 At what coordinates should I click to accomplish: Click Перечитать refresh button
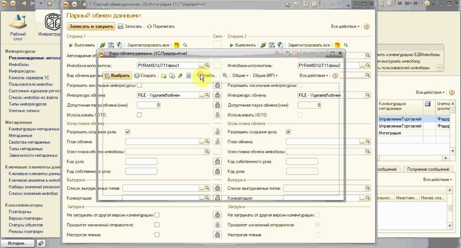point(161,26)
